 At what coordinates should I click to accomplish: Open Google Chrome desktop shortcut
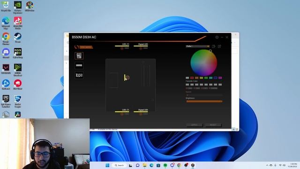point(6,38)
